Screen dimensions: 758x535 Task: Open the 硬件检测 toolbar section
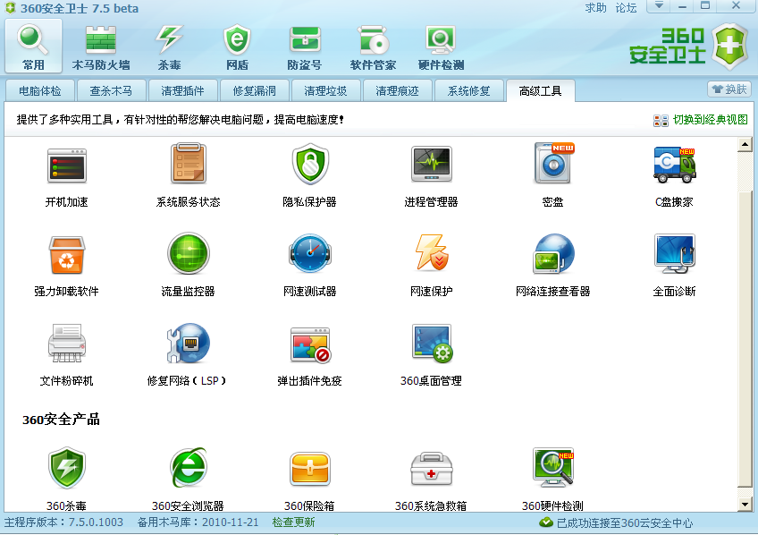441,47
